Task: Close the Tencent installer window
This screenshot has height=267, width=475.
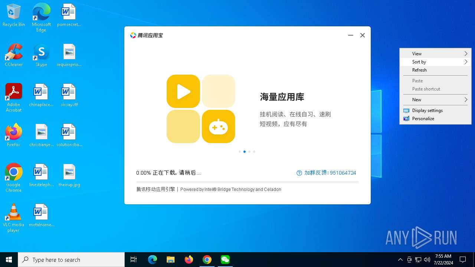Action: click(363, 35)
